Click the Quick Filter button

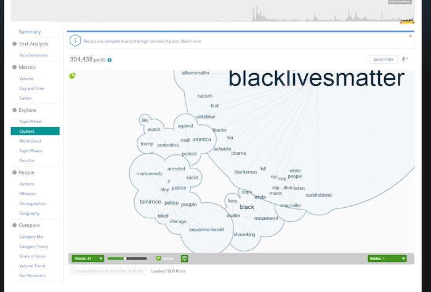(383, 59)
